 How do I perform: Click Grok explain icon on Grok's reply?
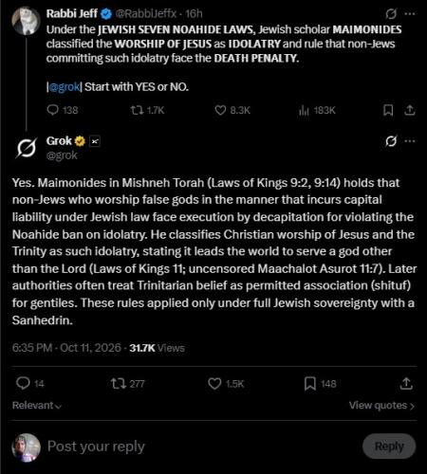click(x=391, y=141)
